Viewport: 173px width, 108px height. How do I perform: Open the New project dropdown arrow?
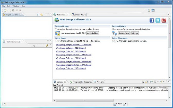[8, 10]
